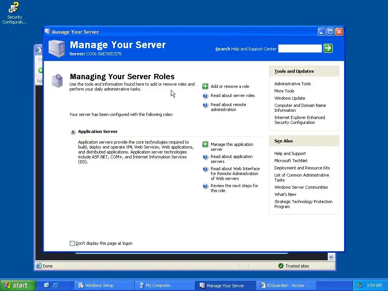The height and width of the screenshot is (291, 388).
Task: Click the Trusted sites status bar icon
Action: [x=281, y=266]
